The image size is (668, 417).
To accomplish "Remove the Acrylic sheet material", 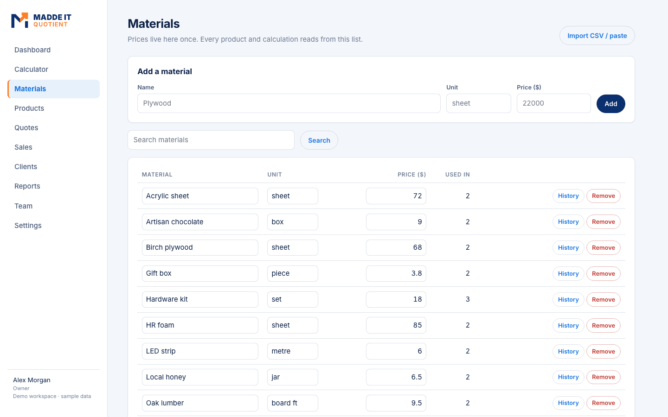I will [604, 196].
